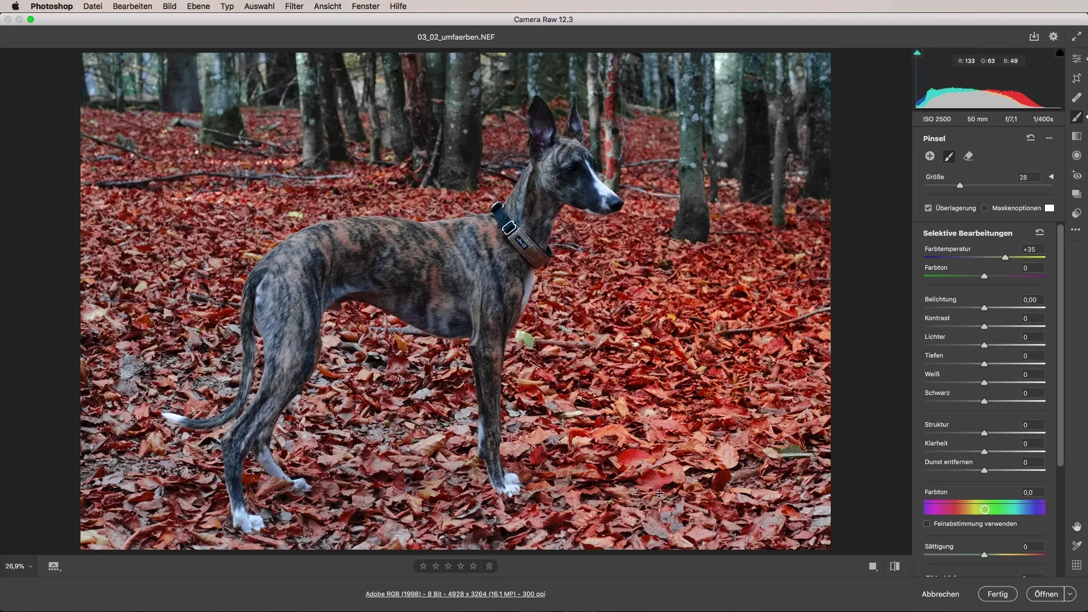The width and height of the screenshot is (1088, 612).
Task: Open the Filter menu
Action: tap(294, 6)
